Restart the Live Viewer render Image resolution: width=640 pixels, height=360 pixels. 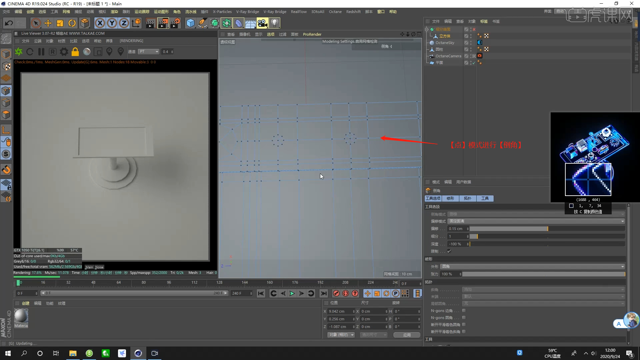30,52
